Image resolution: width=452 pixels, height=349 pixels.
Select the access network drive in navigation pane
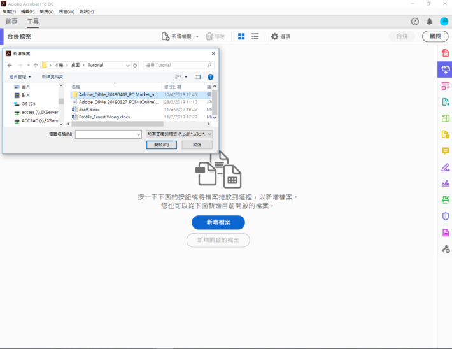pos(36,112)
